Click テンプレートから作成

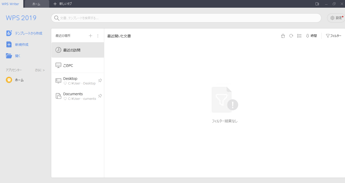[28, 33]
